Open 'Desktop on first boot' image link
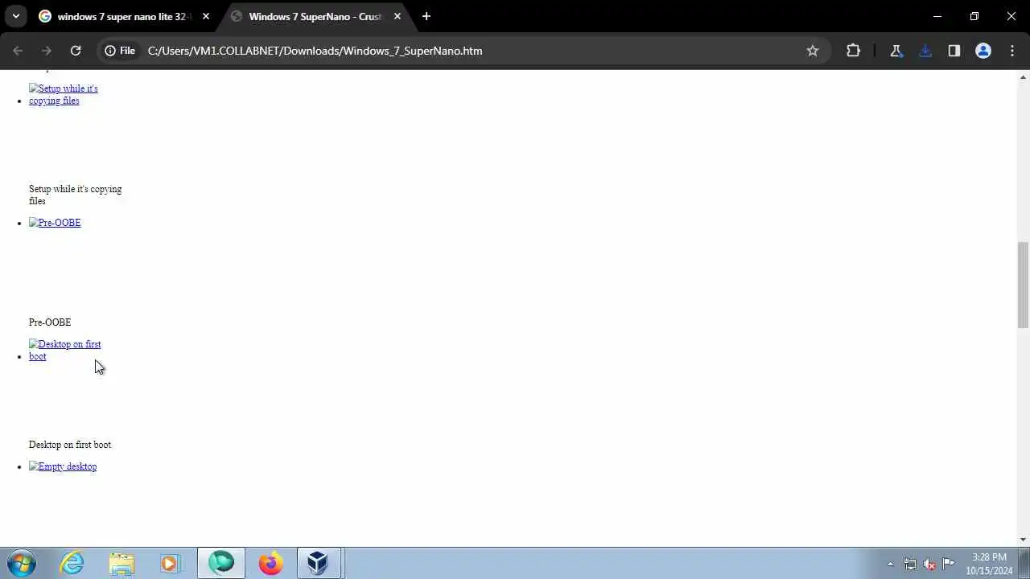The image size is (1030, 579). [65, 350]
